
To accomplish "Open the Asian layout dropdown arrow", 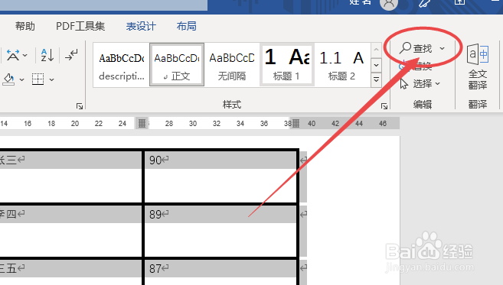I will (25, 56).
